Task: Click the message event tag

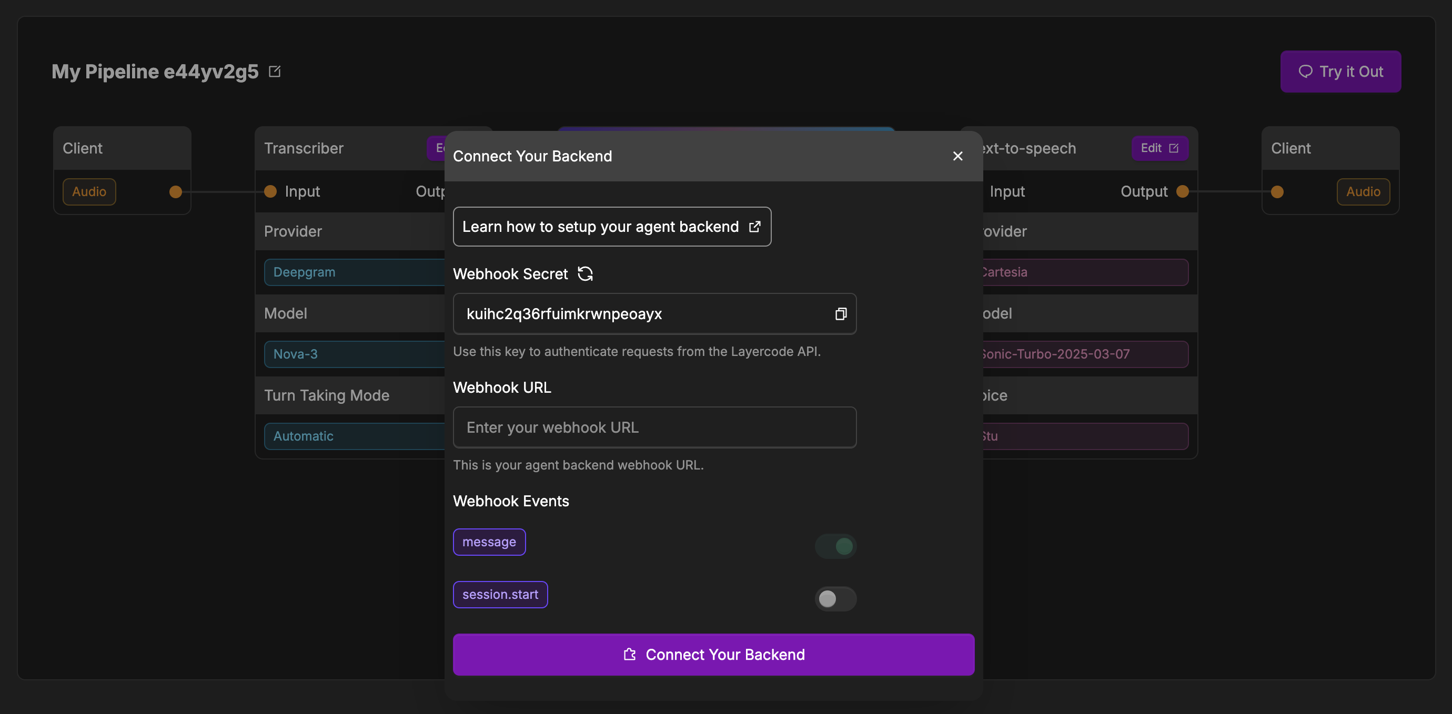Action: [489, 542]
